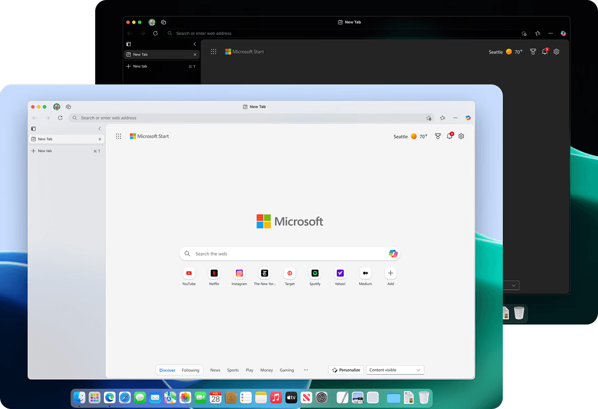The height and width of the screenshot is (409, 598).
Task: Open the Workspaces icon in front window title bar
Action: tap(68, 107)
